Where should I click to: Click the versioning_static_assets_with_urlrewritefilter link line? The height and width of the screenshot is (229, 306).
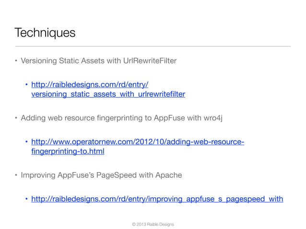coord(108,95)
